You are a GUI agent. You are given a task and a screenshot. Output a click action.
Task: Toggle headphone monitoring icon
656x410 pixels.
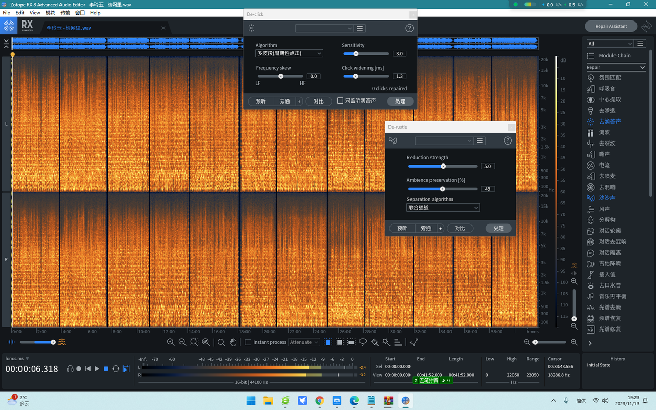(70, 368)
